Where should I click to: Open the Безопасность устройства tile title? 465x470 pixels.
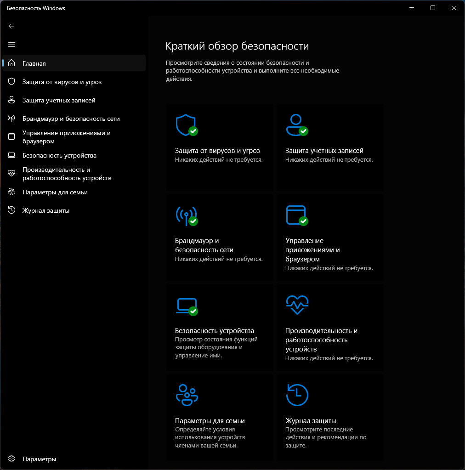coord(215,331)
